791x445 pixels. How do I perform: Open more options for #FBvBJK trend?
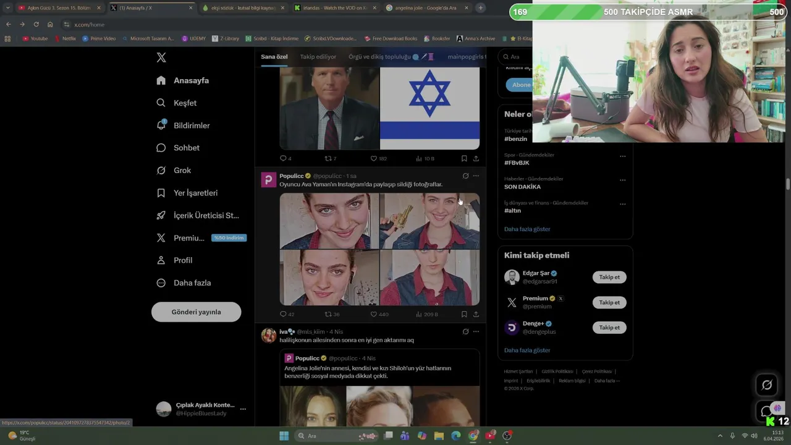(622, 156)
